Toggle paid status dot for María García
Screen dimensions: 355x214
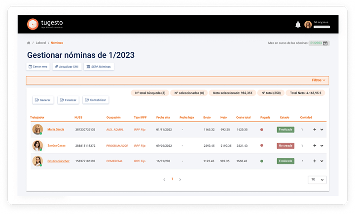point(262,129)
